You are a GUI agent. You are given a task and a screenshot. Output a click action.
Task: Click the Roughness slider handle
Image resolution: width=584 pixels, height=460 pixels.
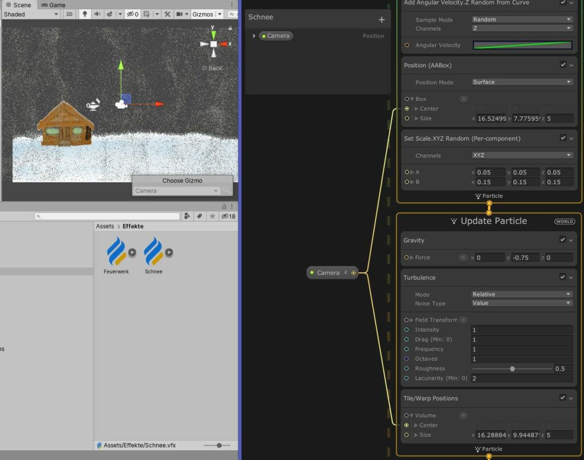pos(512,369)
